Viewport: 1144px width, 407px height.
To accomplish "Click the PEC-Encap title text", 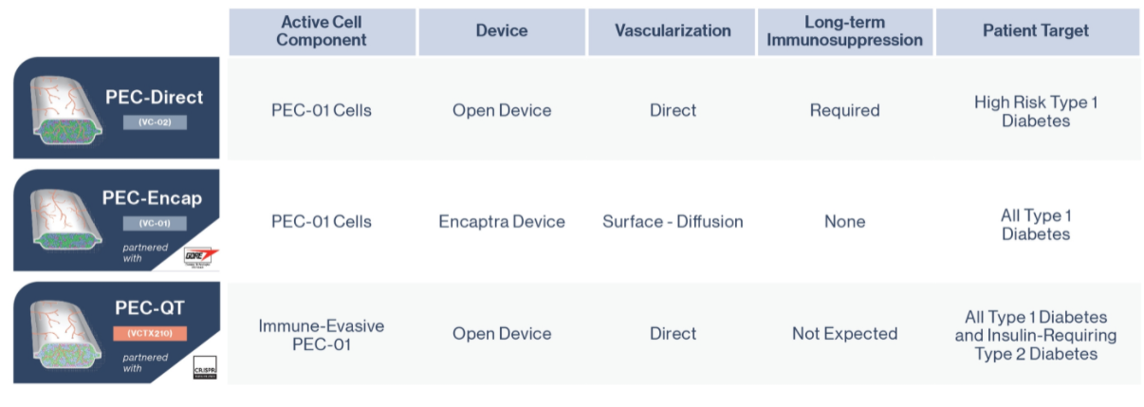I will tap(153, 199).
